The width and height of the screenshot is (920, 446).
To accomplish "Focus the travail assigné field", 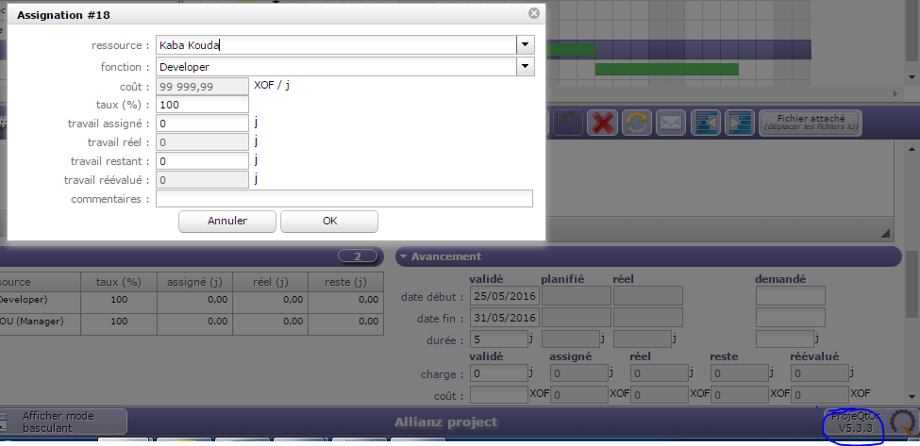I will pyautogui.click(x=203, y=124).
